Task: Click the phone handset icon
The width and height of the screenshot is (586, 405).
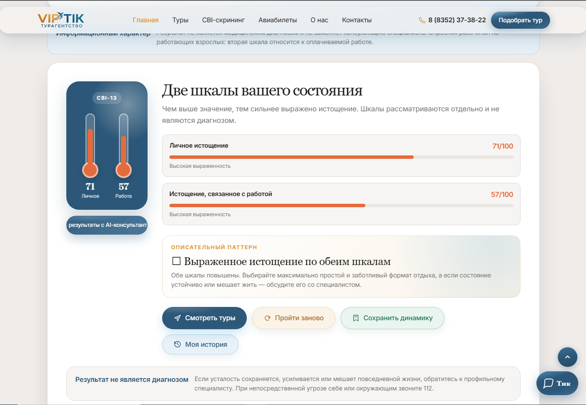Action: coord(422,20)
